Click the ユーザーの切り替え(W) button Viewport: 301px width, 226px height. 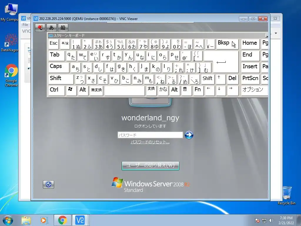150,166
